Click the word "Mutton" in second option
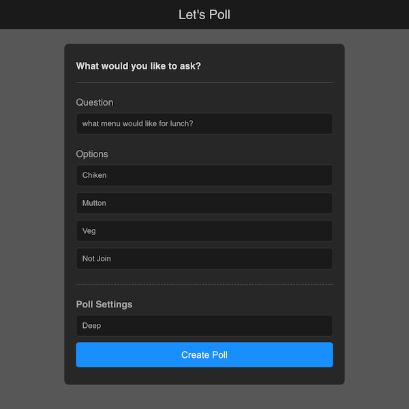The height and width of the screenshot is (409, 409). point(95,203)
